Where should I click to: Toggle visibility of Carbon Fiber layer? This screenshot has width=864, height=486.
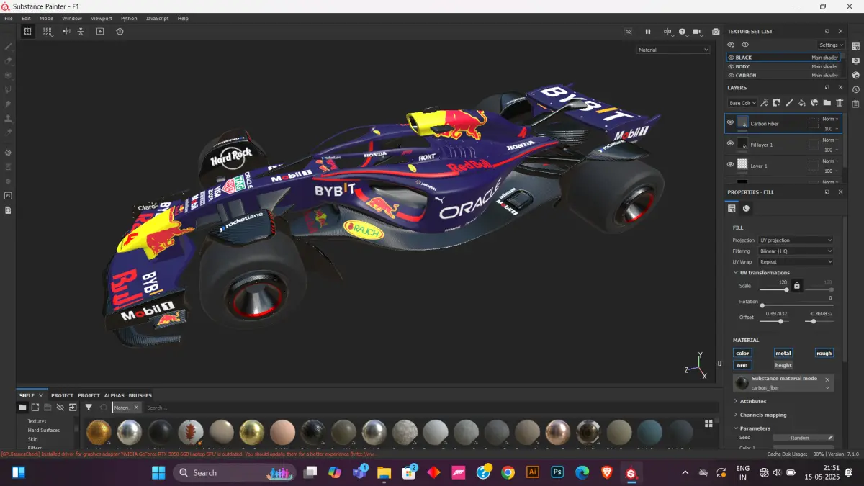730,122
